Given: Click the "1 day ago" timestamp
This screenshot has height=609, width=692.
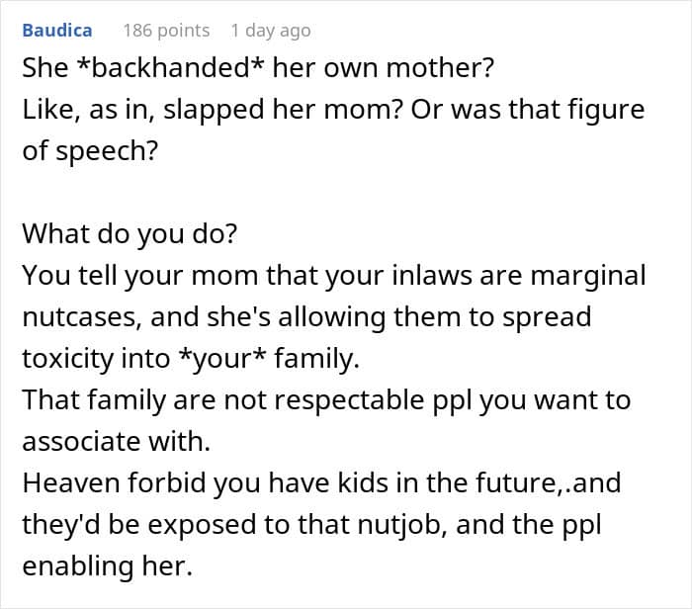Looking at the screenshot, I should 270,31.
